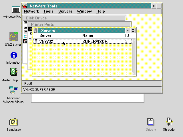
Task: Open the Network menu
Action: point(31,11)
